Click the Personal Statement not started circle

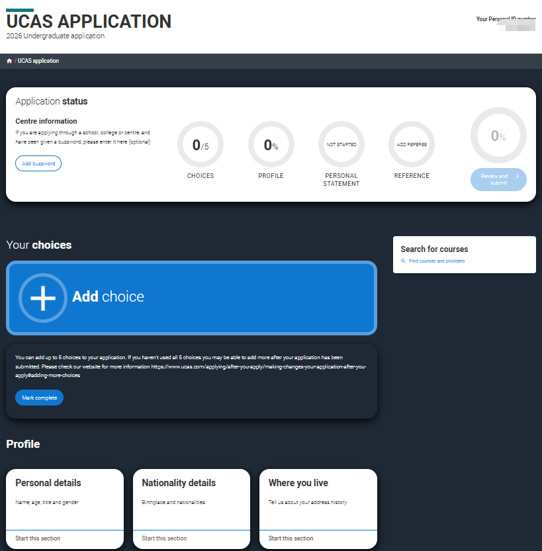click(341, 144)
